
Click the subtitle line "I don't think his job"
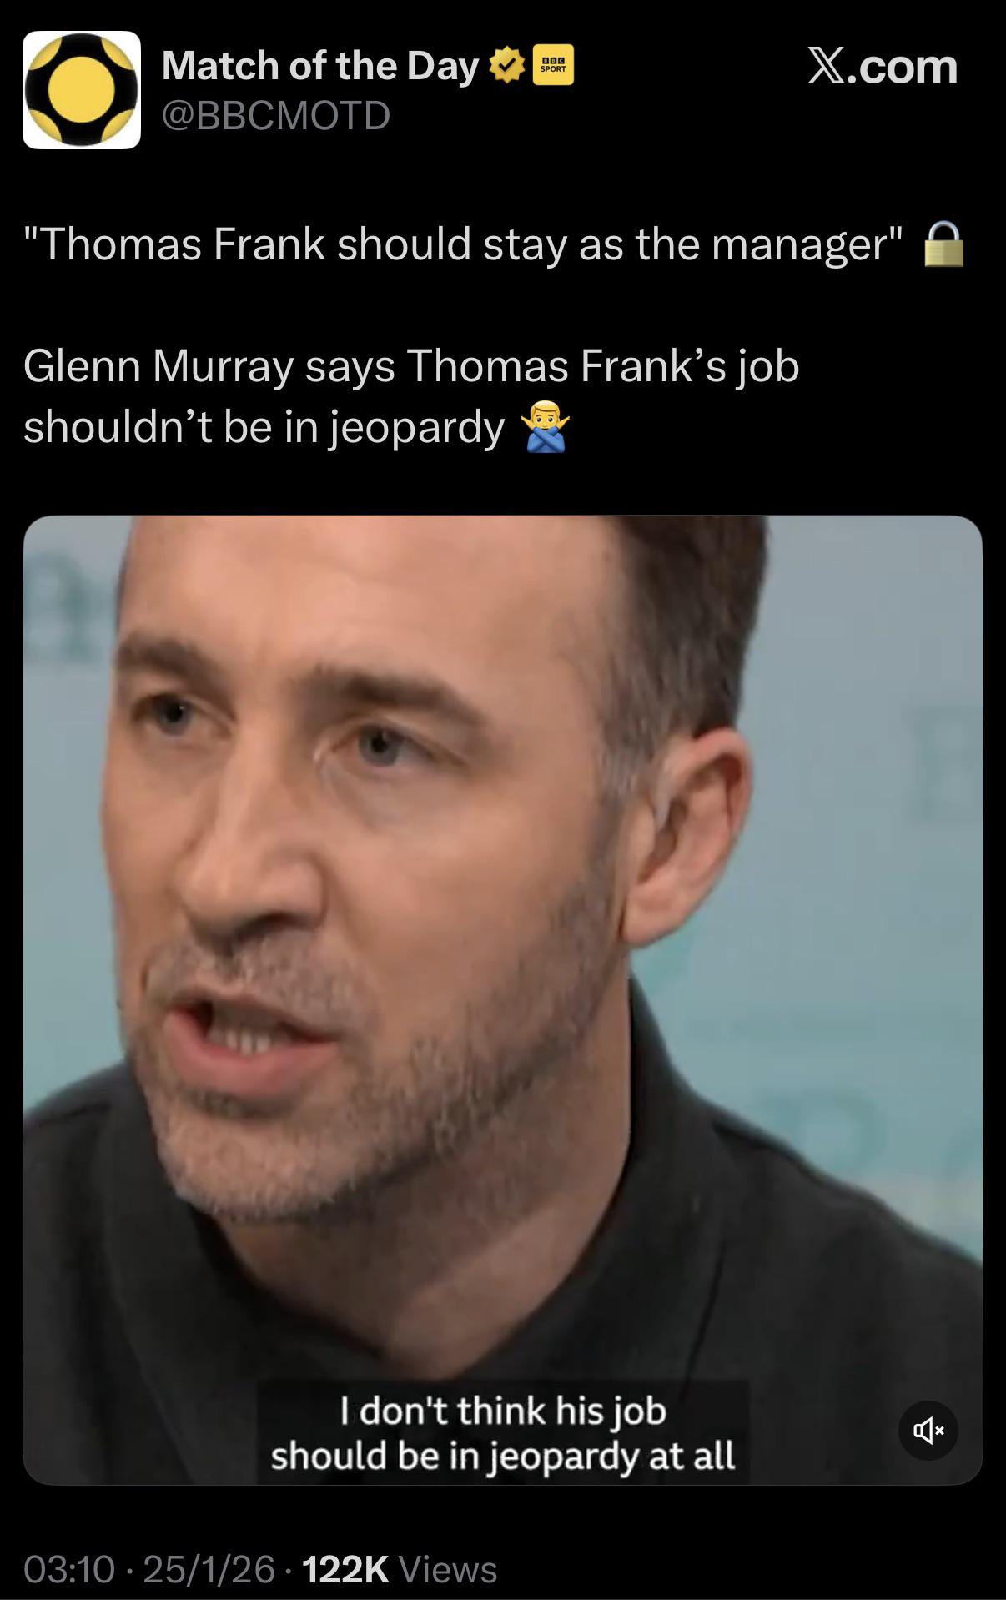tap(503, 1411)
